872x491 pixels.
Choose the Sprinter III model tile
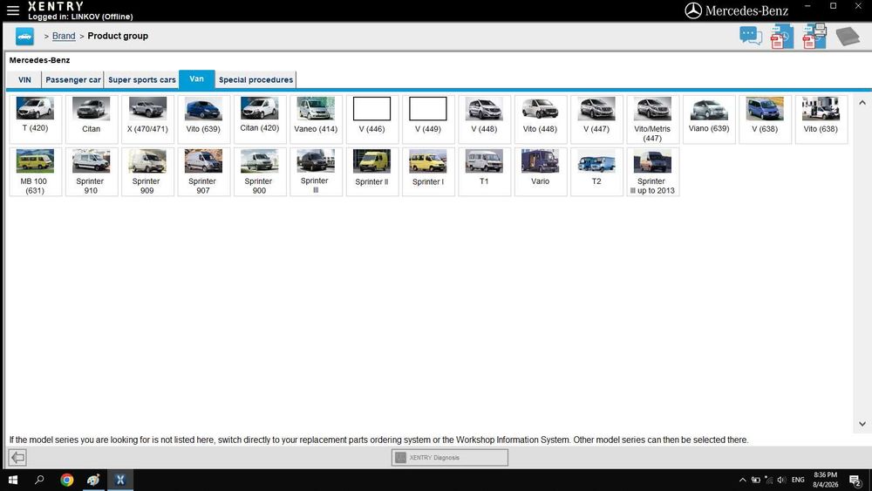tap(316, 172)
